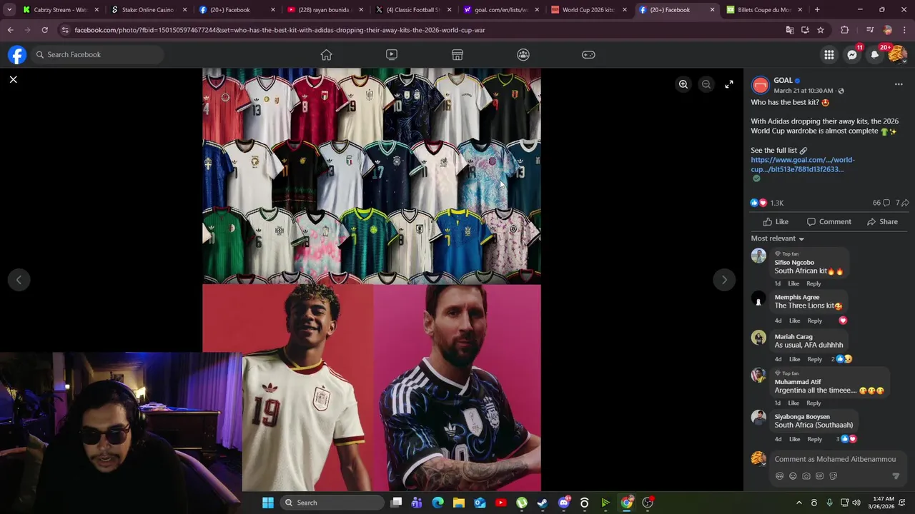Image resolution: width=915 pixels, height=514 pixels.
Task: Zoom in on the photo
Action: pos(683,84)
